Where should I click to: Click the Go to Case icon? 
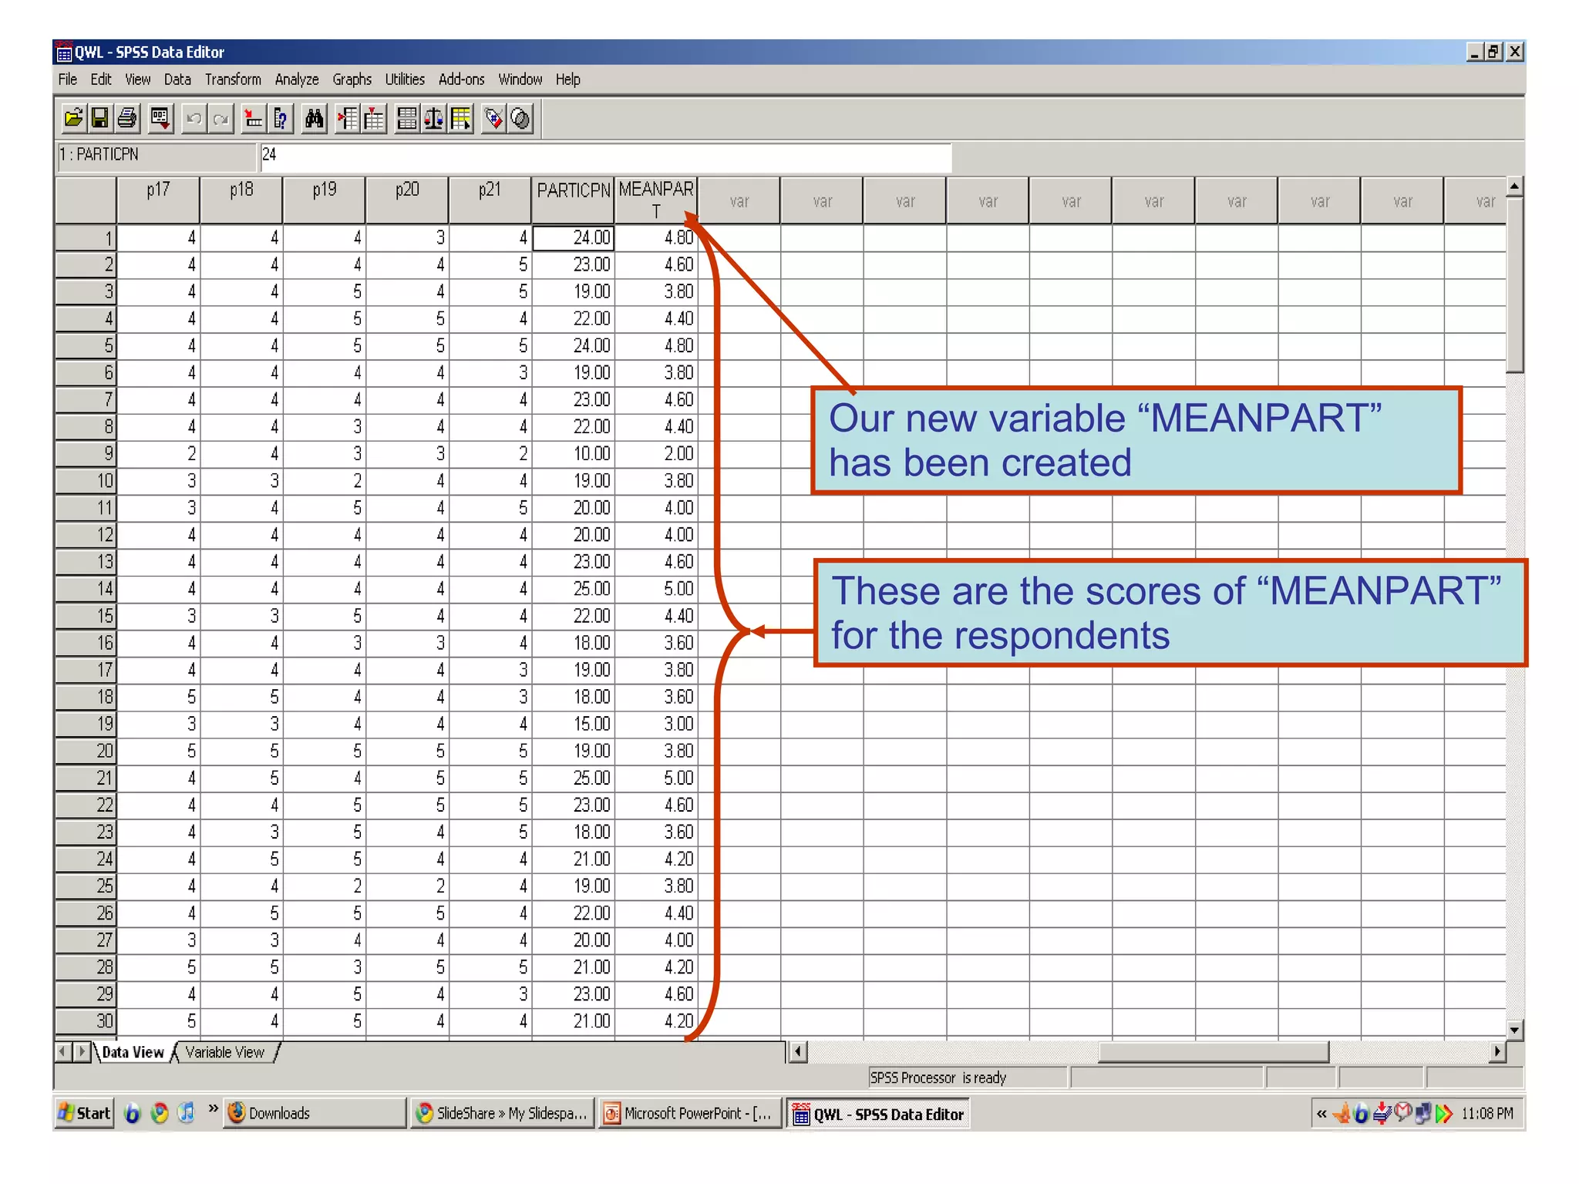(x=254, y=119)
